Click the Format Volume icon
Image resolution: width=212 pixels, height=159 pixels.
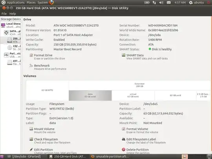pos(123,129)
